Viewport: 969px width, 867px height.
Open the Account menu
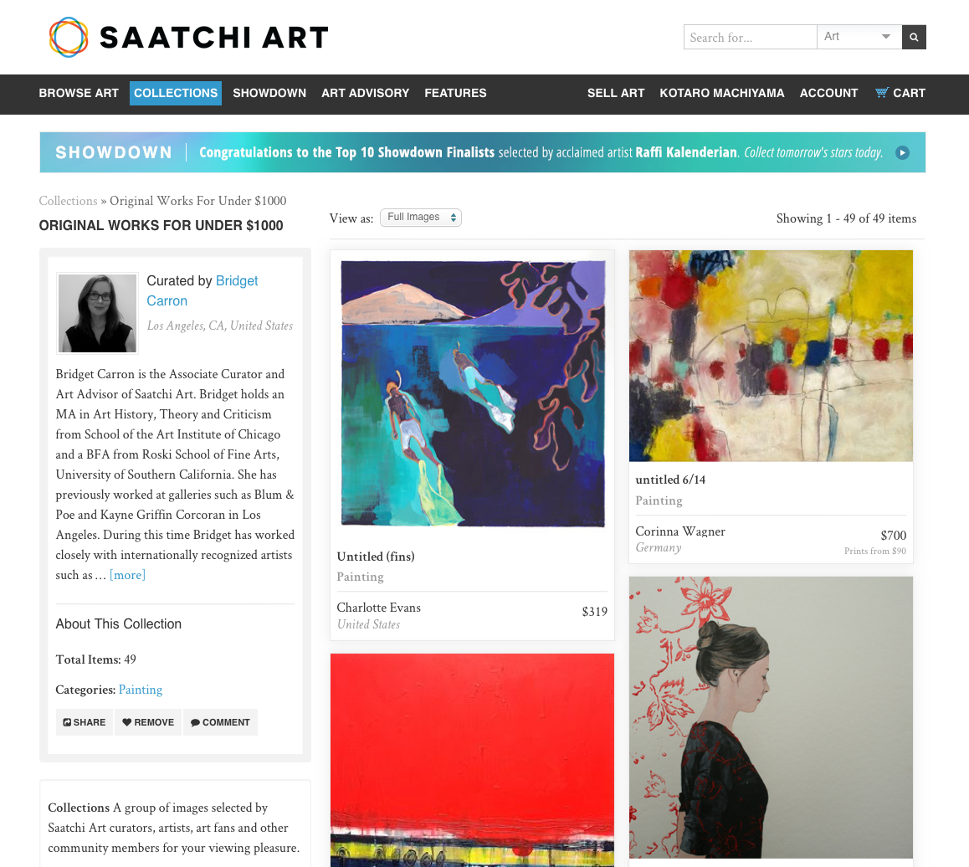click(828, 94)
